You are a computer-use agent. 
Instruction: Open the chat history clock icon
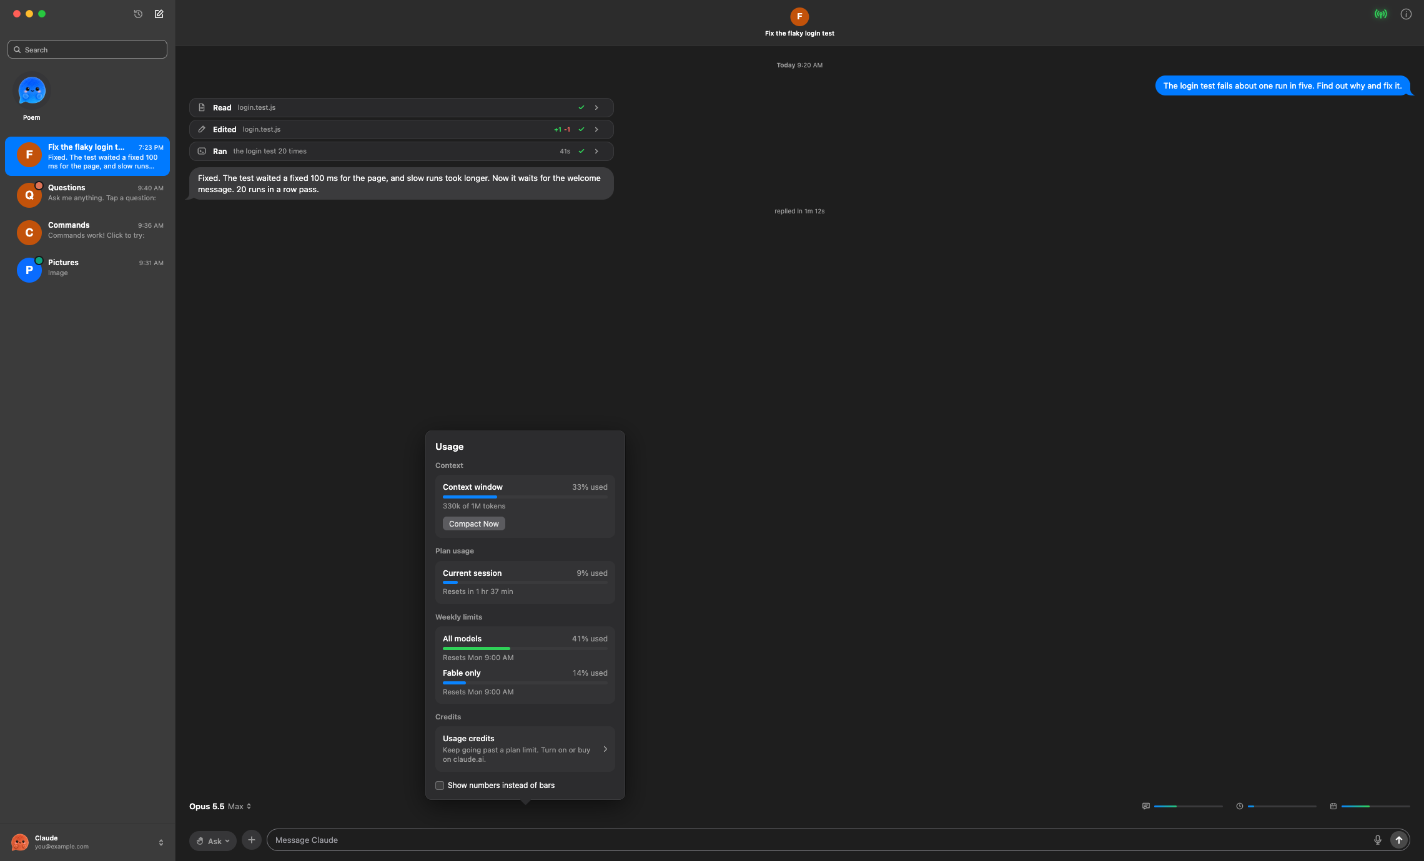click(x=138, y=14)
